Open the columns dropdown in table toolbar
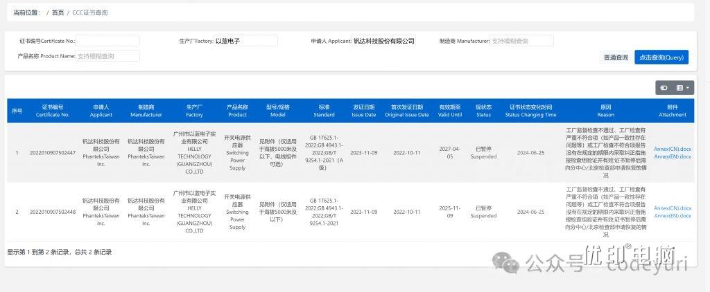Image resolution: width=710 pixels, height=292 pixels. 682,88
